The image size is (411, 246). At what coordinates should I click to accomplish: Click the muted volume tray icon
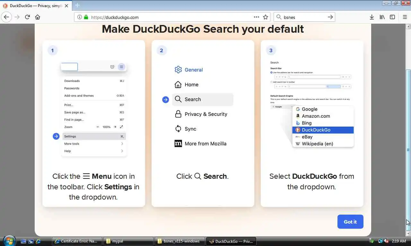(386, 241)
